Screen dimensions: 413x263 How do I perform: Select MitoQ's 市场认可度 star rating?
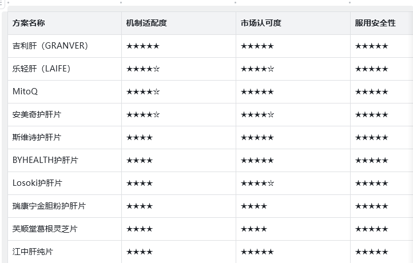pyautogui.click(x=257, y=91)
